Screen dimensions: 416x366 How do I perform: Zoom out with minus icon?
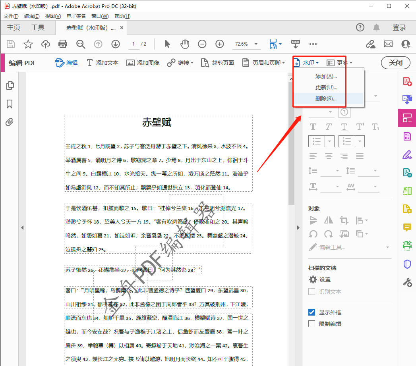click(x=202, y=44)
